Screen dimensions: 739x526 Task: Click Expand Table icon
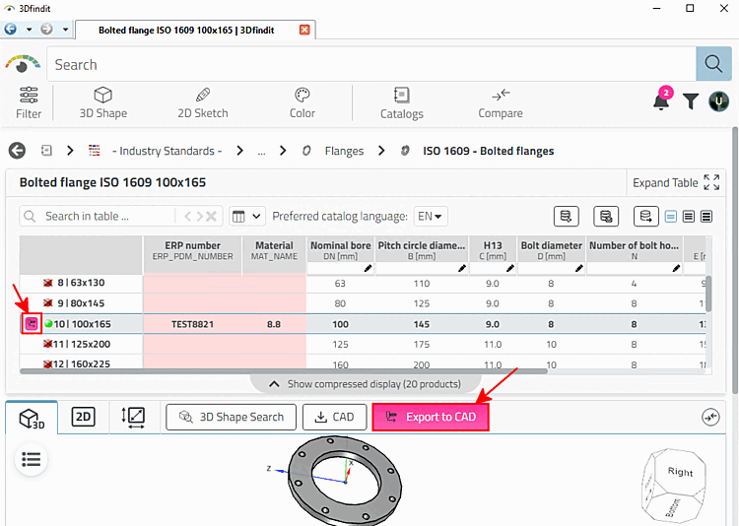pyautogui.click(x=711, y=182)
